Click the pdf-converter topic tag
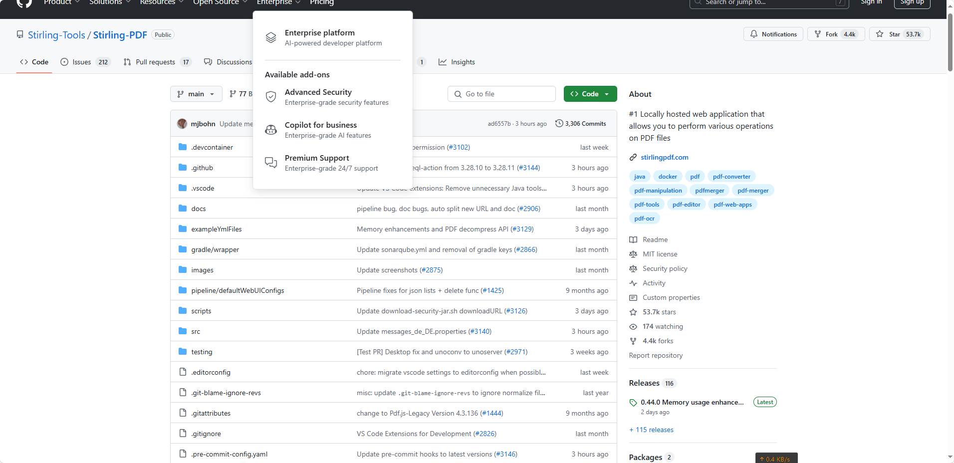Viewport: 954px width, 463px height. click(x=731, y=177)
